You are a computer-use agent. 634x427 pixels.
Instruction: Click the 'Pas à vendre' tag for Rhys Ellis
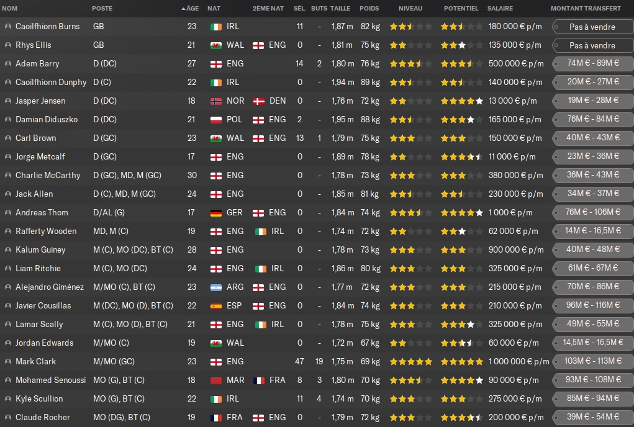[x=592, y=45]
